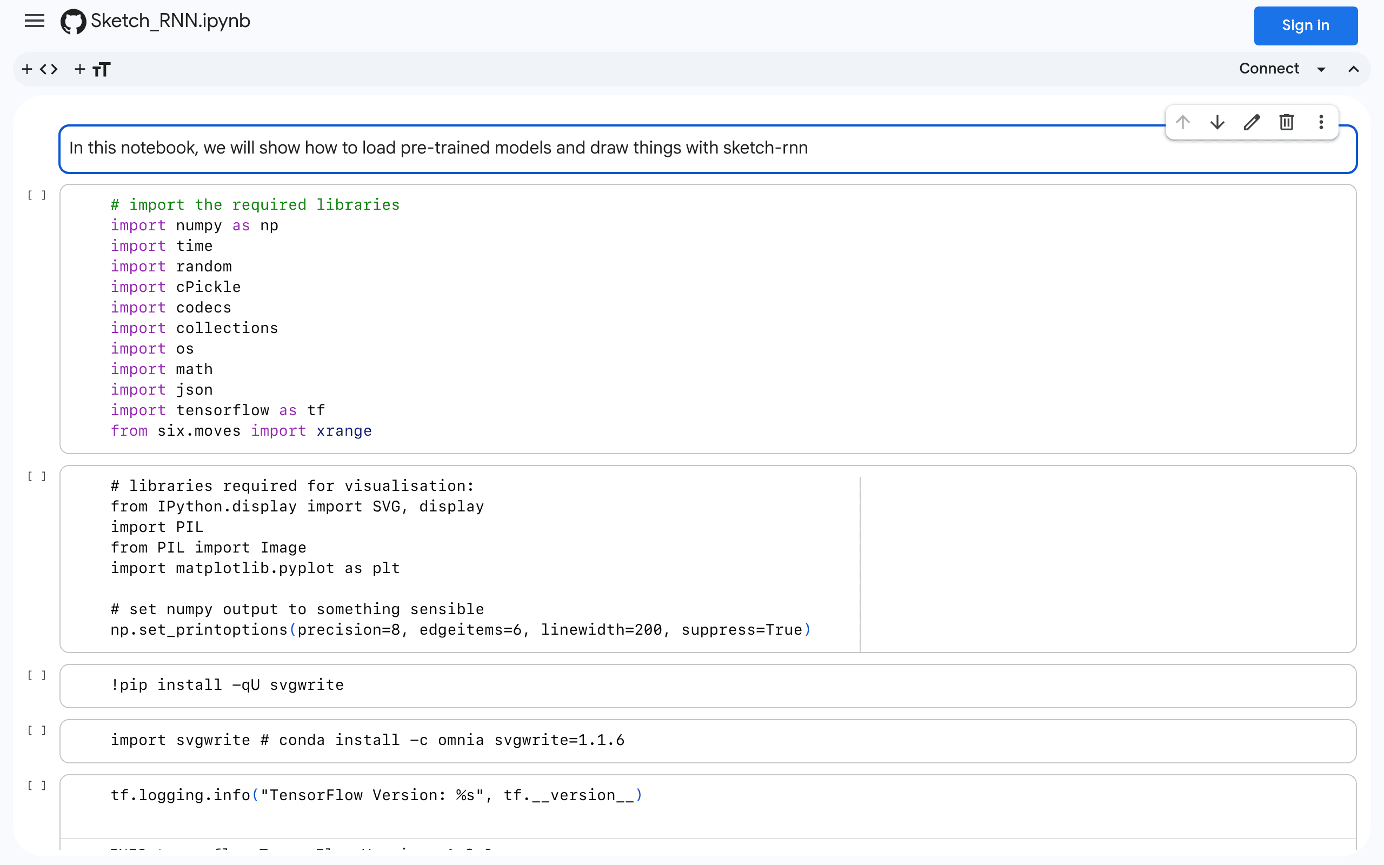Click the 'import json' line
This screenshot has height=865, width=1384.
pyautogui.click(x=162, y=390)
